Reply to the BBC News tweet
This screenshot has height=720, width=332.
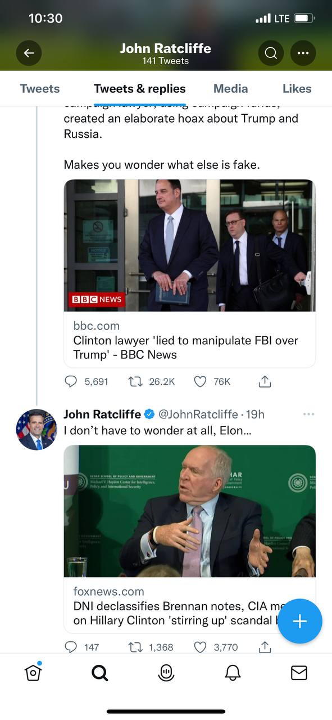coord(71,381)
